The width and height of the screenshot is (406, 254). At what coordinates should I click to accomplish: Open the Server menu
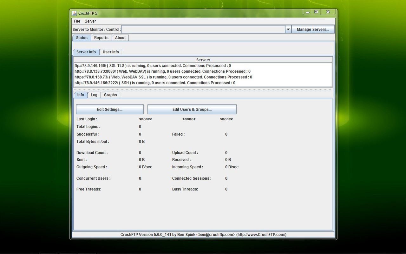pyautogui.click(x=90, y=21)
